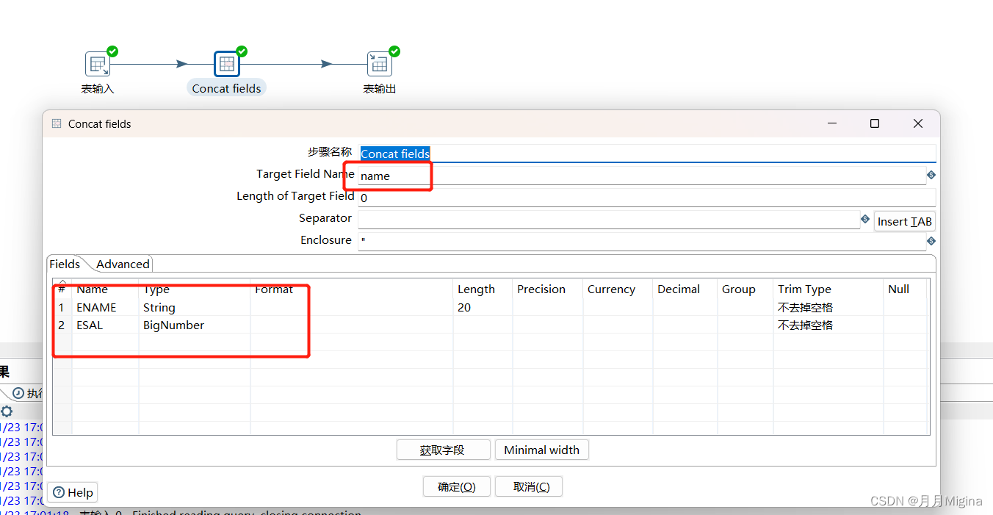Click the Length column header
993x515 pixels.
click(483, 289)
